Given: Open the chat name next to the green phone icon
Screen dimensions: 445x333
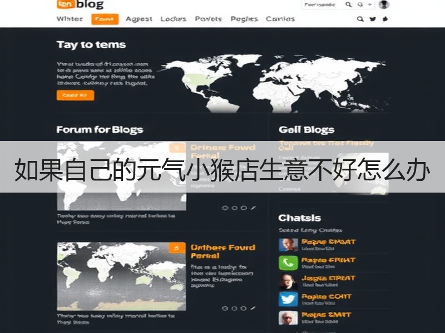Looking at the screenshot, I should [328, 260].
